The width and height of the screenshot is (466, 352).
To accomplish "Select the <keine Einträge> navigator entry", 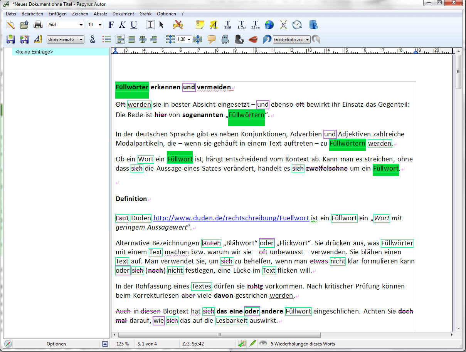I will click(34, 52).
